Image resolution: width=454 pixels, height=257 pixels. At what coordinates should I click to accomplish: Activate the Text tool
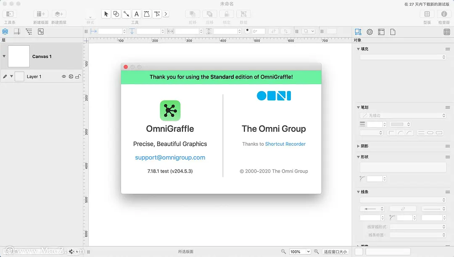pyautogui.click(x=136, y=14)
